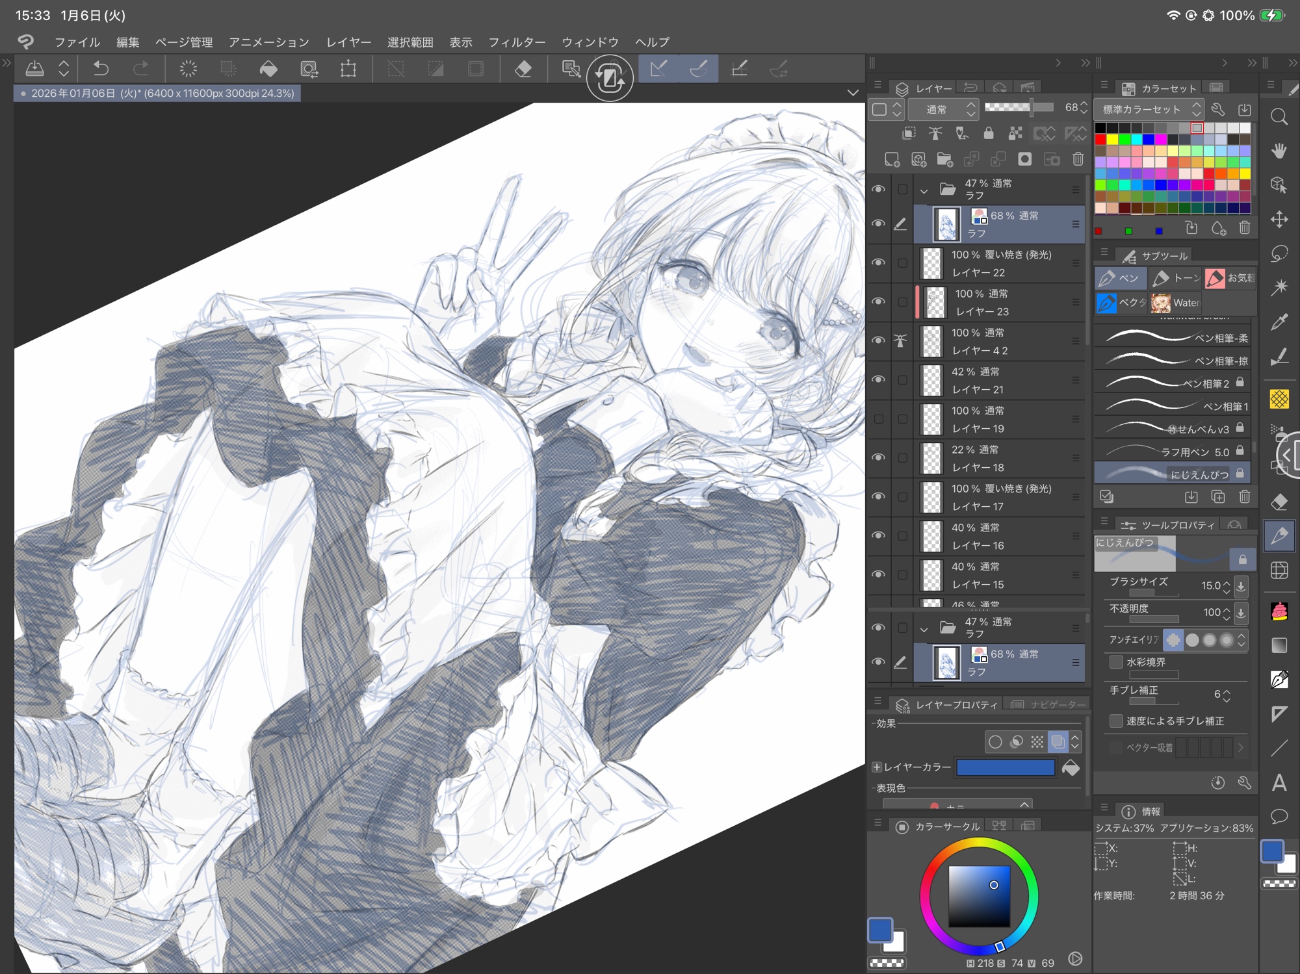This screenshot has height=974, width=1300.
Task: Open the フィルター menu
Action: click(x=516, y=42)
